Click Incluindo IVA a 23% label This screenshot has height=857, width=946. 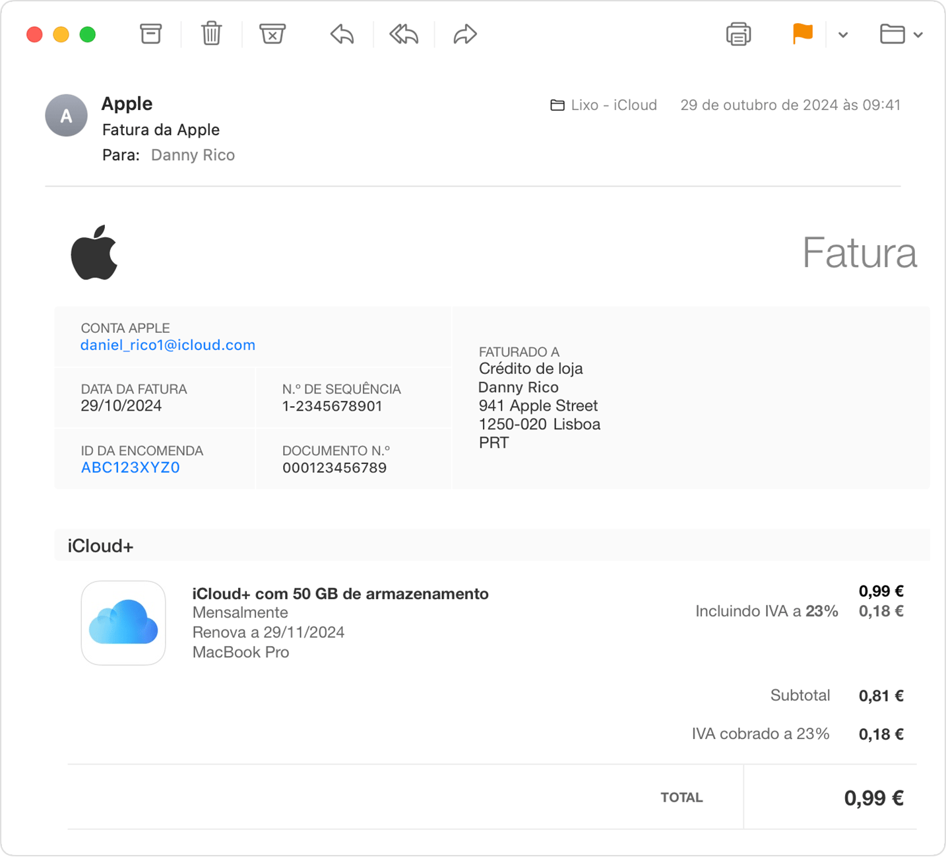[767, 611]
